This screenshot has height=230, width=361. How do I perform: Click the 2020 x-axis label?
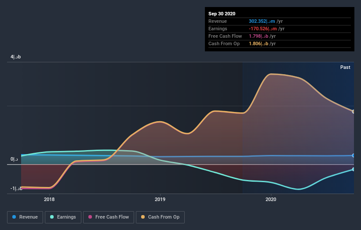click(x=271, y=199)
